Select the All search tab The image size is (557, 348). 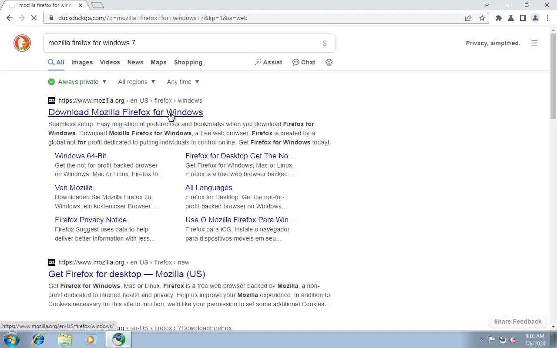56,62
